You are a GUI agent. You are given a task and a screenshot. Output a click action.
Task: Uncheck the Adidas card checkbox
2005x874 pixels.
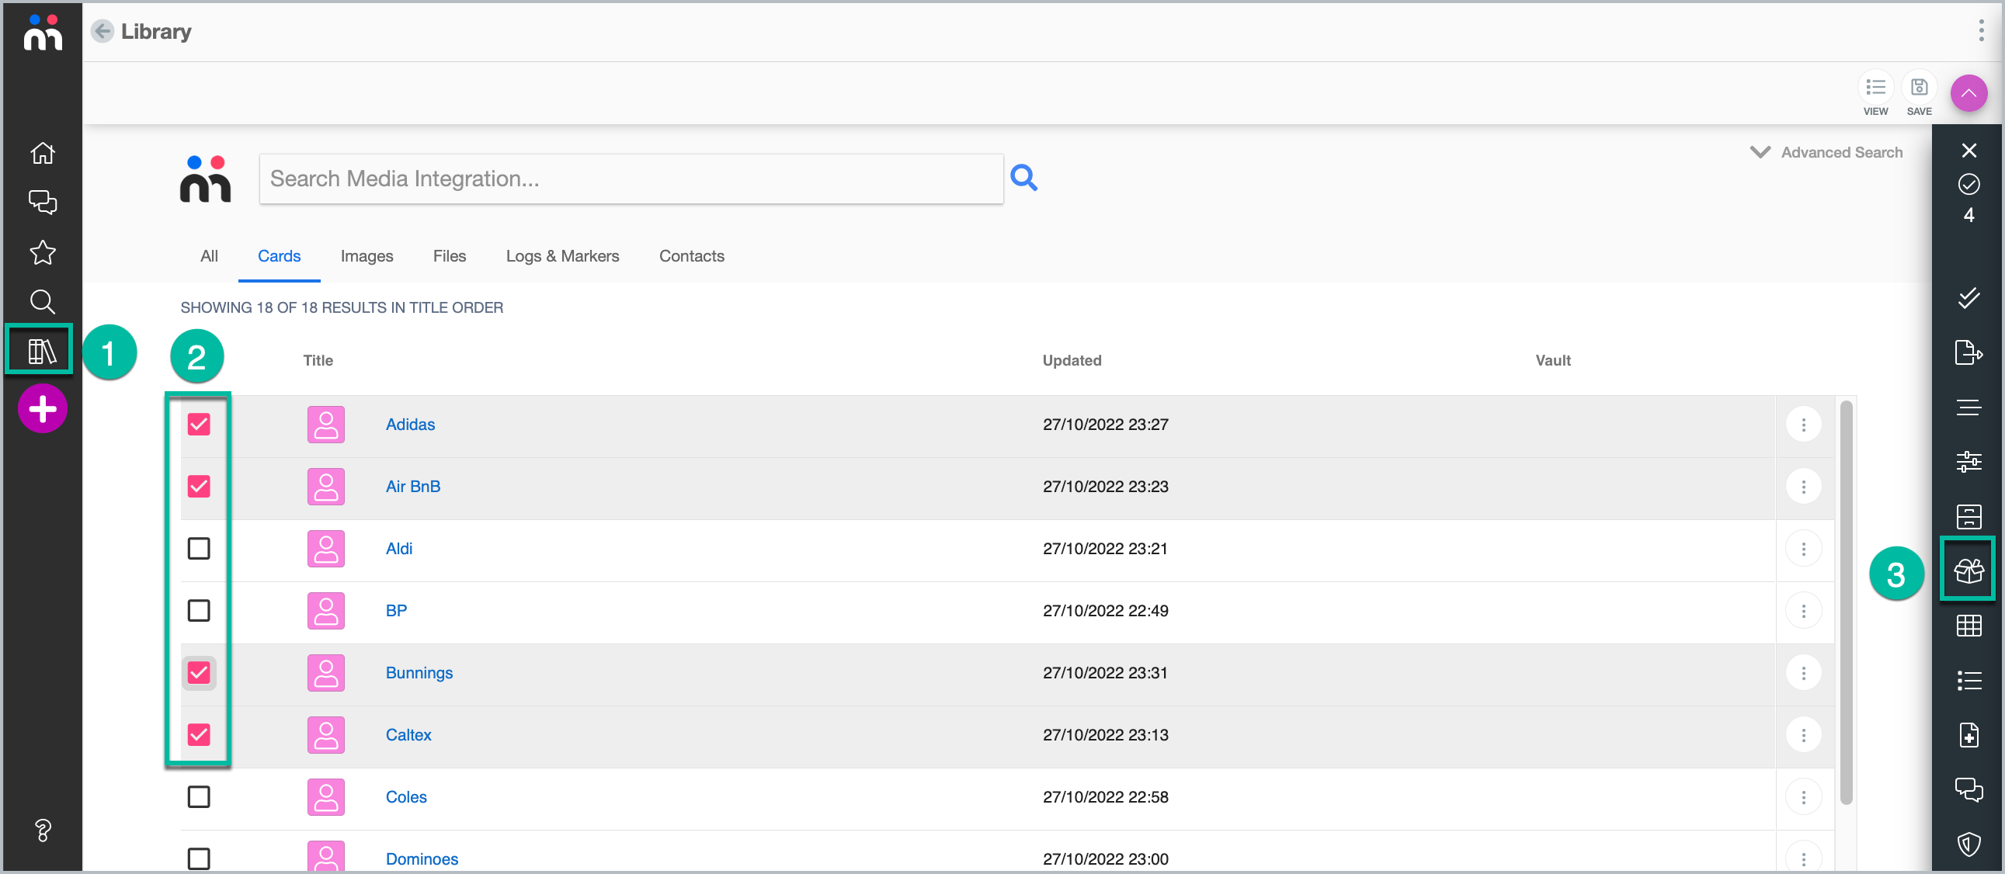point(199,424)
